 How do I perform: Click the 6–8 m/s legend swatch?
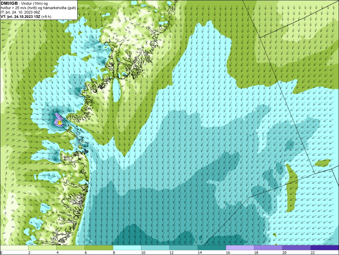[x=99, y=248]
